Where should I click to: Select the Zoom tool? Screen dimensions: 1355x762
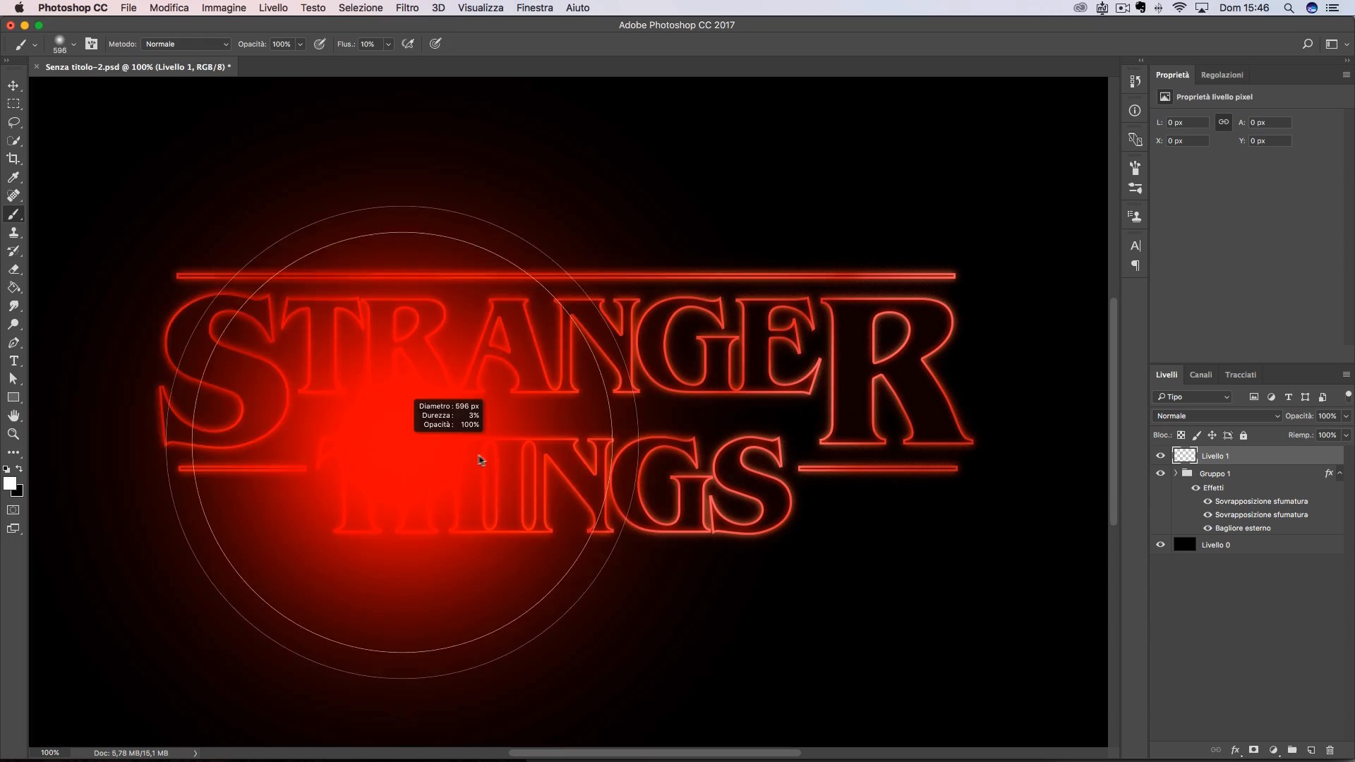[x=13, y=435]
